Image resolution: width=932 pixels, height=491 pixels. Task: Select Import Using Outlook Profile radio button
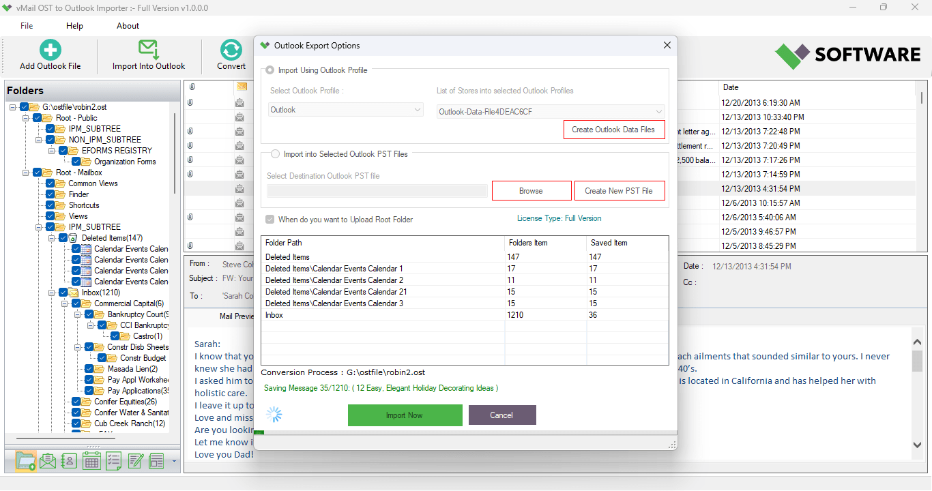click(270, 70)
